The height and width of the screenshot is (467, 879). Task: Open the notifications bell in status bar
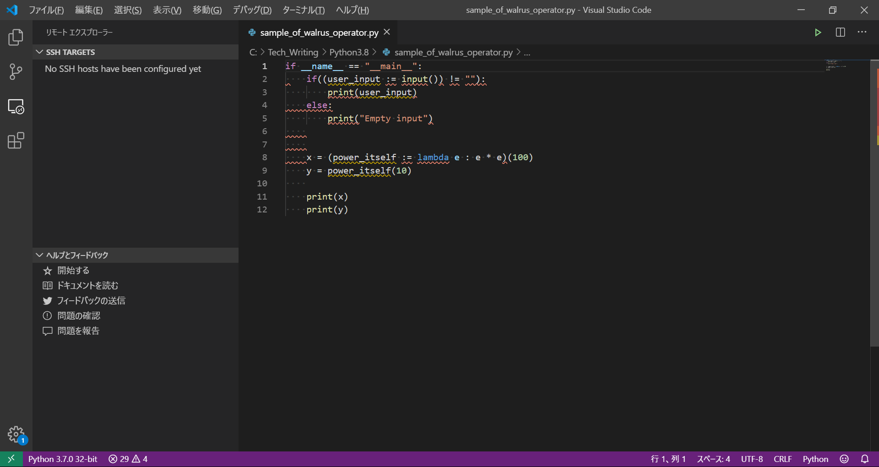(865, 459)
